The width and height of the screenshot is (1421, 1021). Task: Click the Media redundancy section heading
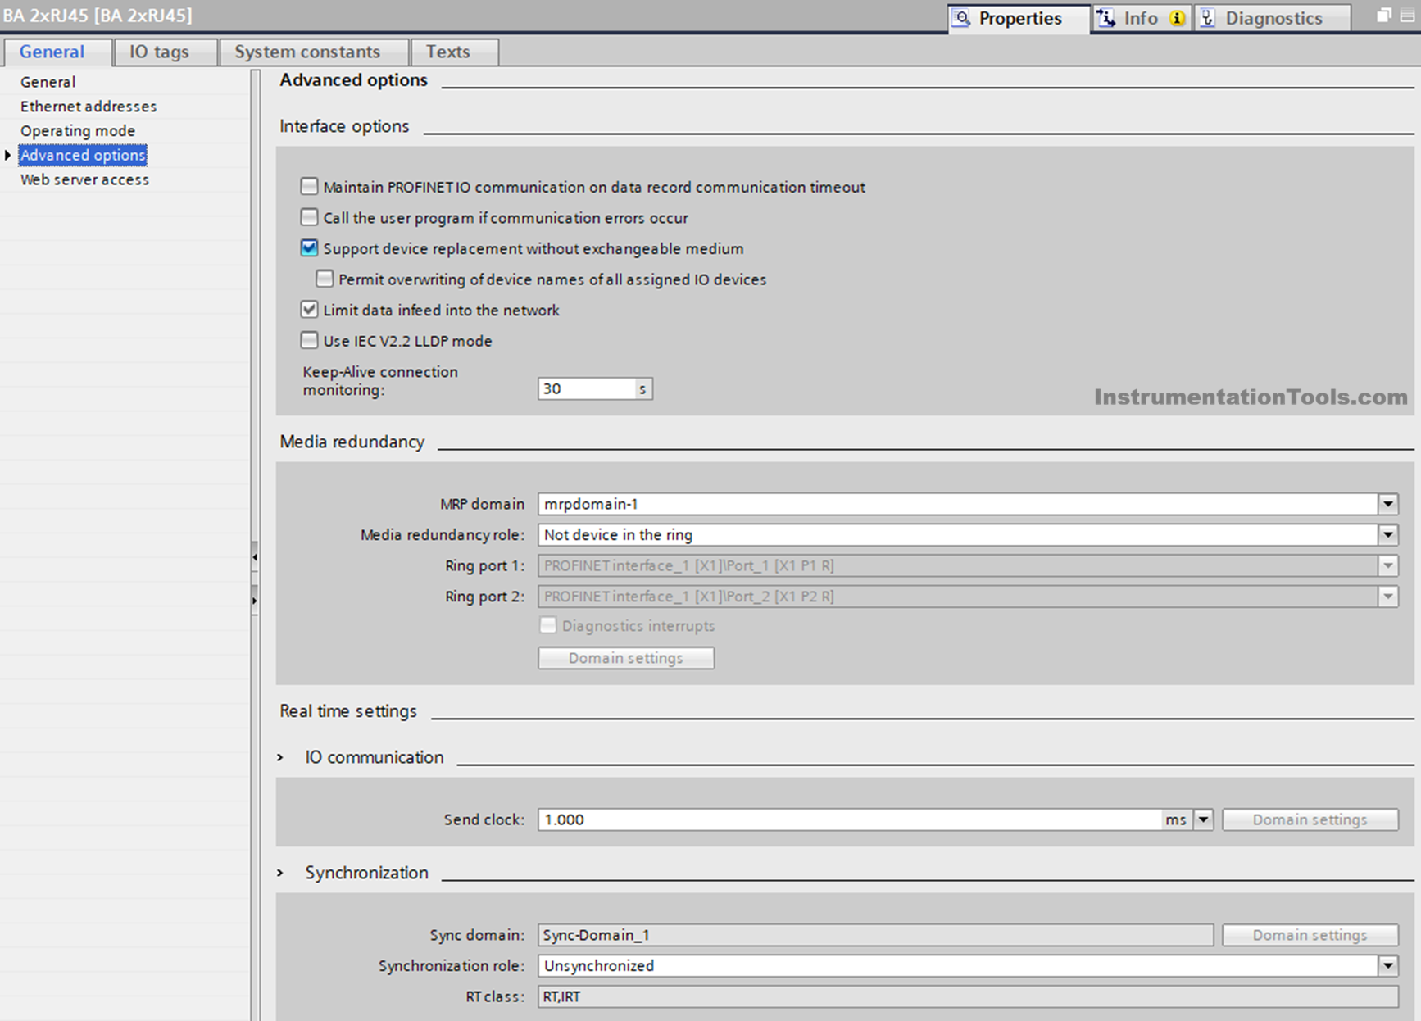coord(352,442)
